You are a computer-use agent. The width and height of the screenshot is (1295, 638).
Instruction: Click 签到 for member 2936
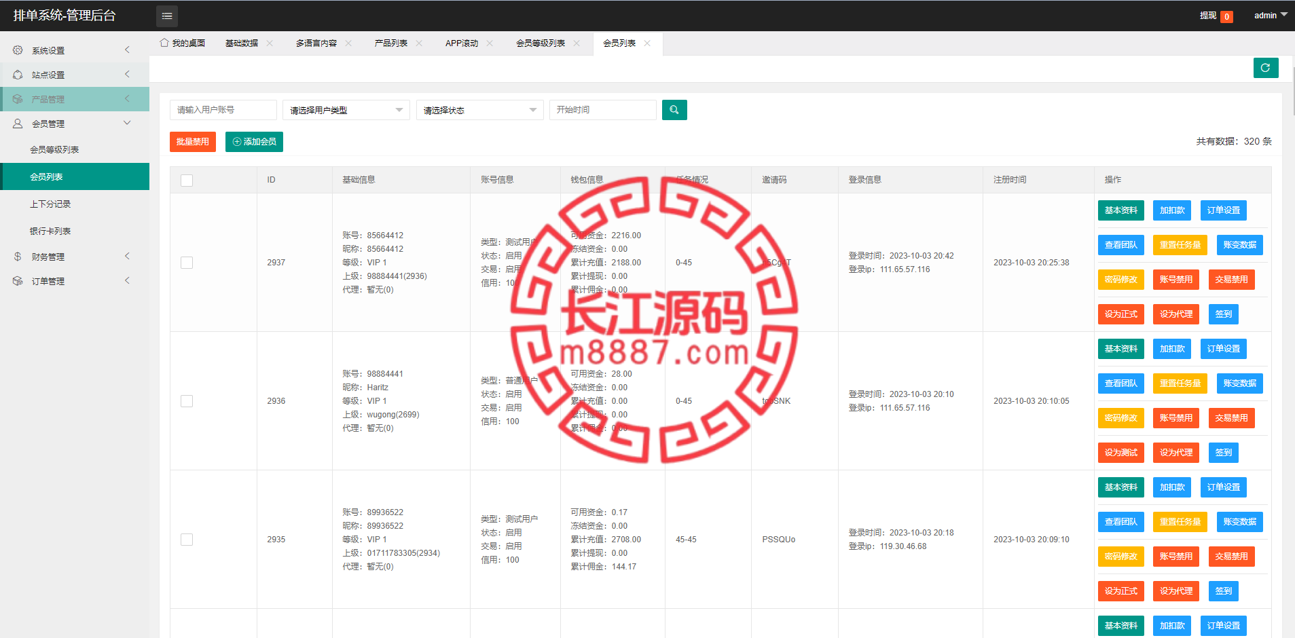coord(1224,453)
